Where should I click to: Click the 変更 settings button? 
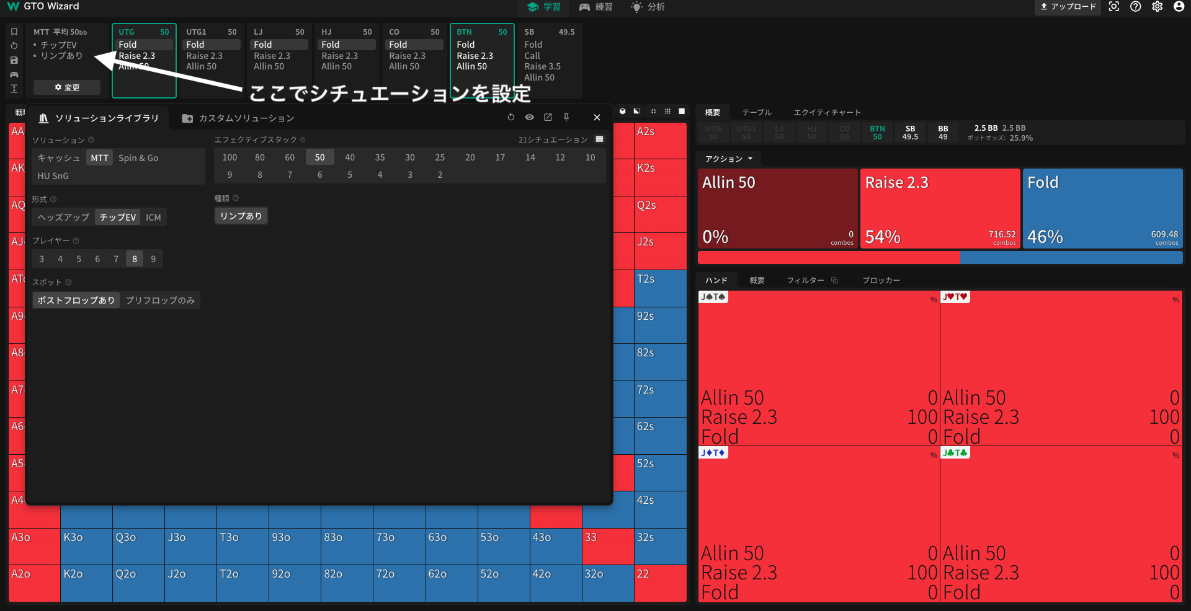tap(67, 87)
